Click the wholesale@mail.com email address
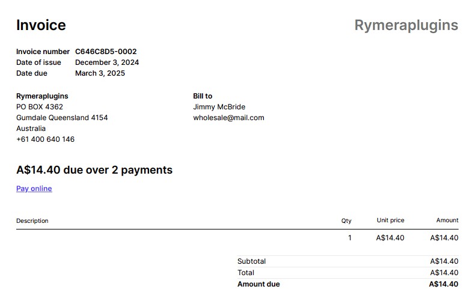476x307 pixels. pos(228,118)
